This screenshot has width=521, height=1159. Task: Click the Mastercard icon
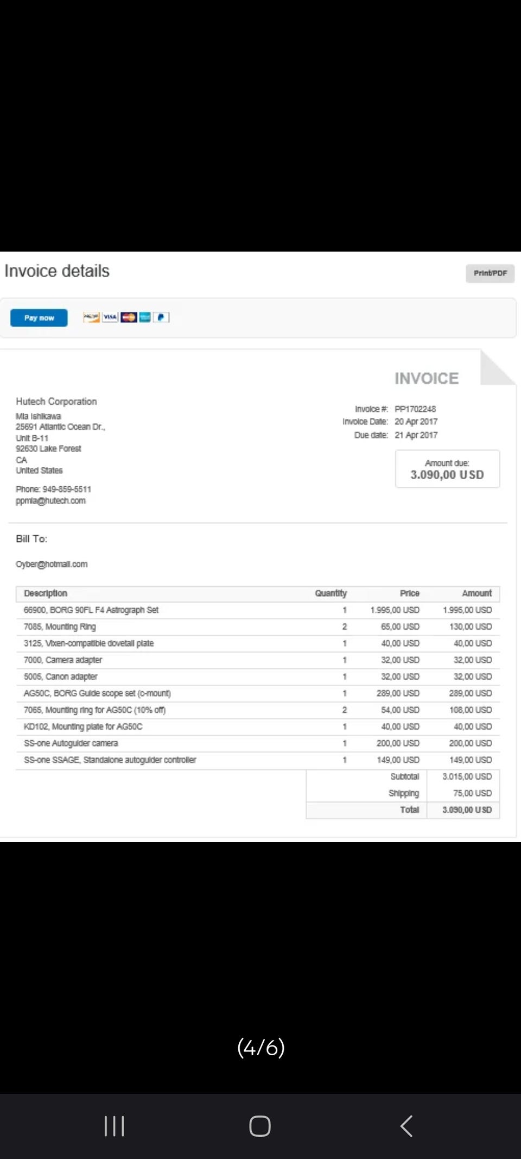(x=129, y=317)
